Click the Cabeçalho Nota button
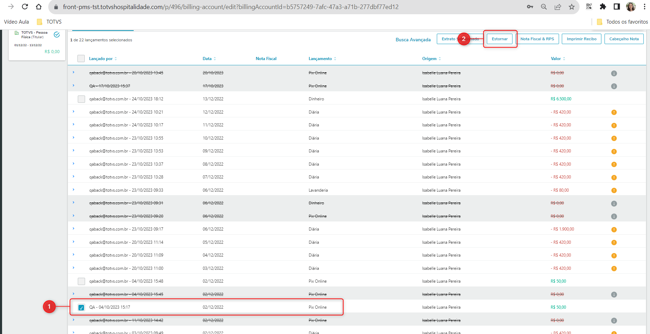The image size is (650, 334). 624,39
